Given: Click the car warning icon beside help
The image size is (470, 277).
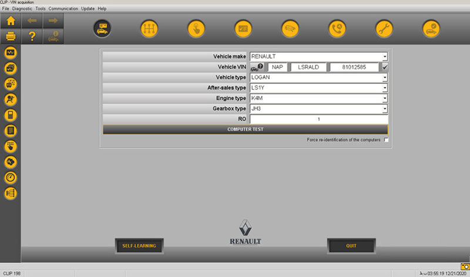Looking at the screenshot, I should point(53,36).
